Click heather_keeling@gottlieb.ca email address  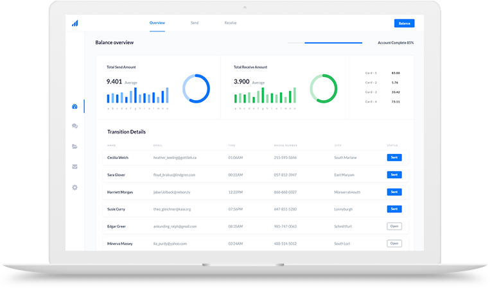click(175, 157)
